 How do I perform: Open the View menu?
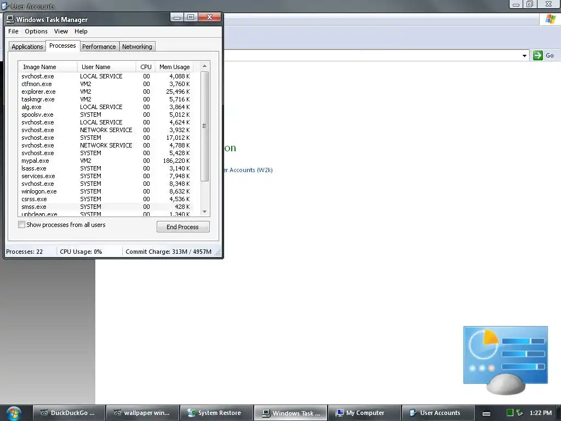coord(61,31)
